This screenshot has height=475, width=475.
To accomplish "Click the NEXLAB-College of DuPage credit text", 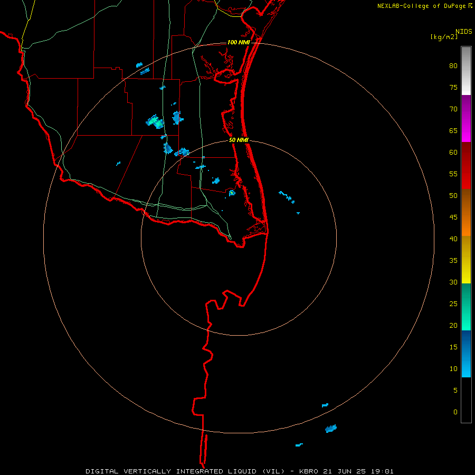I will (422, 6).
